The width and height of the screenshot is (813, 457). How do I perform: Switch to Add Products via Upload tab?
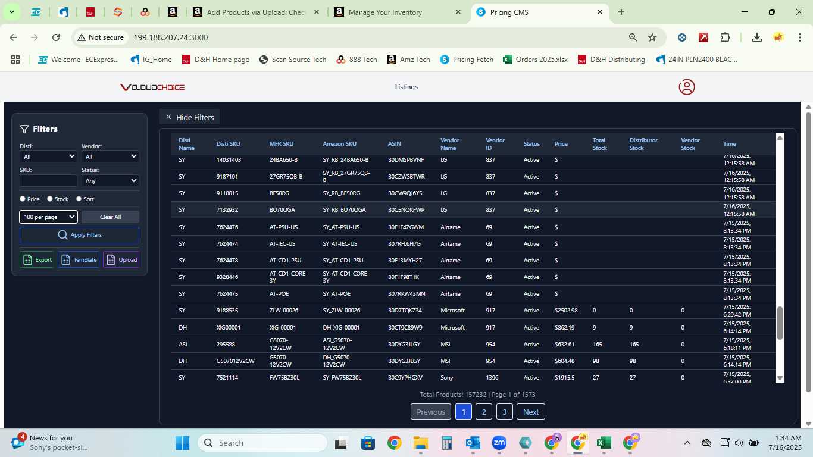tap(256, 12)
